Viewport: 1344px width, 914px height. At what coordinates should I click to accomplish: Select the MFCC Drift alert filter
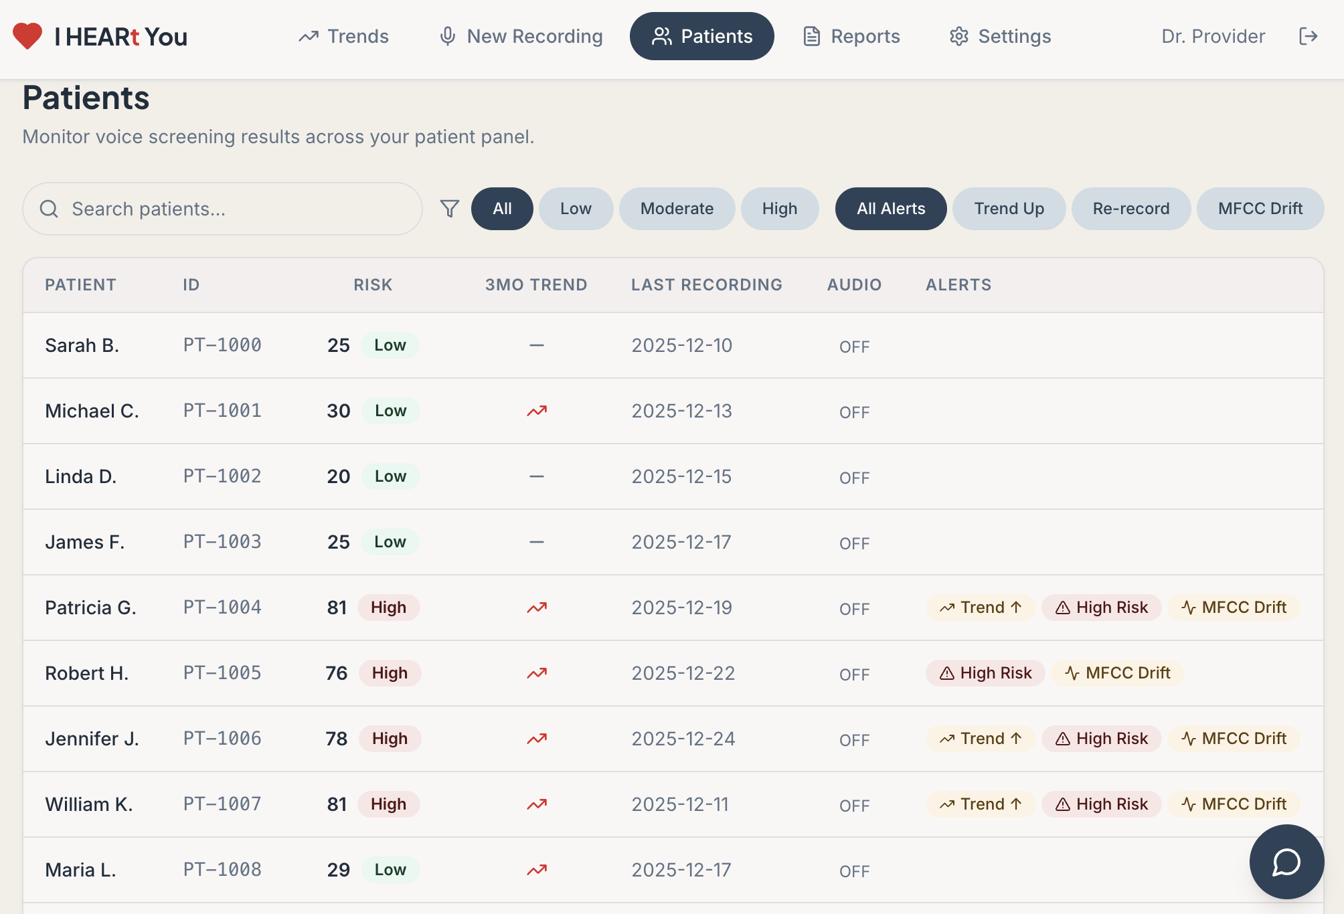click(1260, 209)
